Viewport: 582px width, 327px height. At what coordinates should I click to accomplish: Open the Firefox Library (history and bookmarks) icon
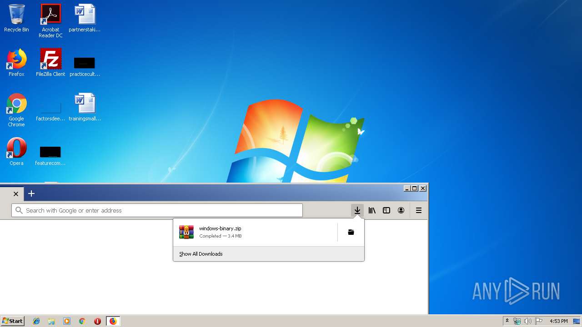point(372,210)
